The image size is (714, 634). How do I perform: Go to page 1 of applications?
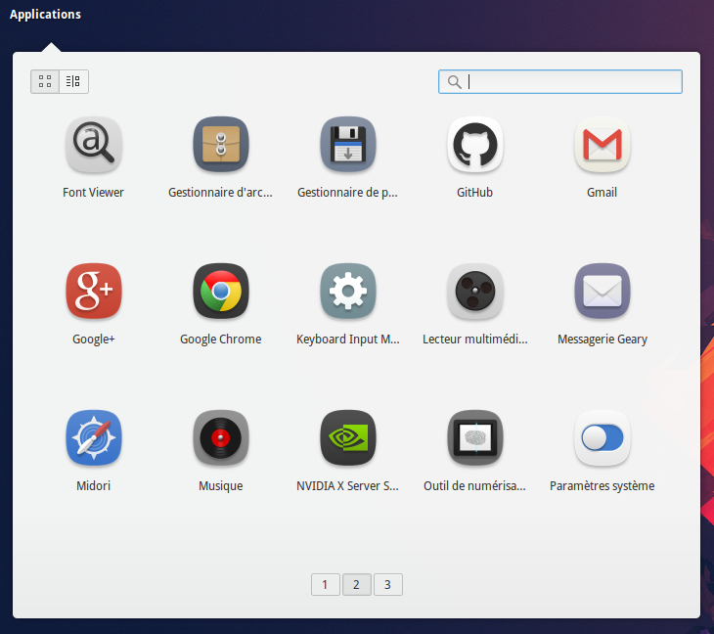point(325,584)
